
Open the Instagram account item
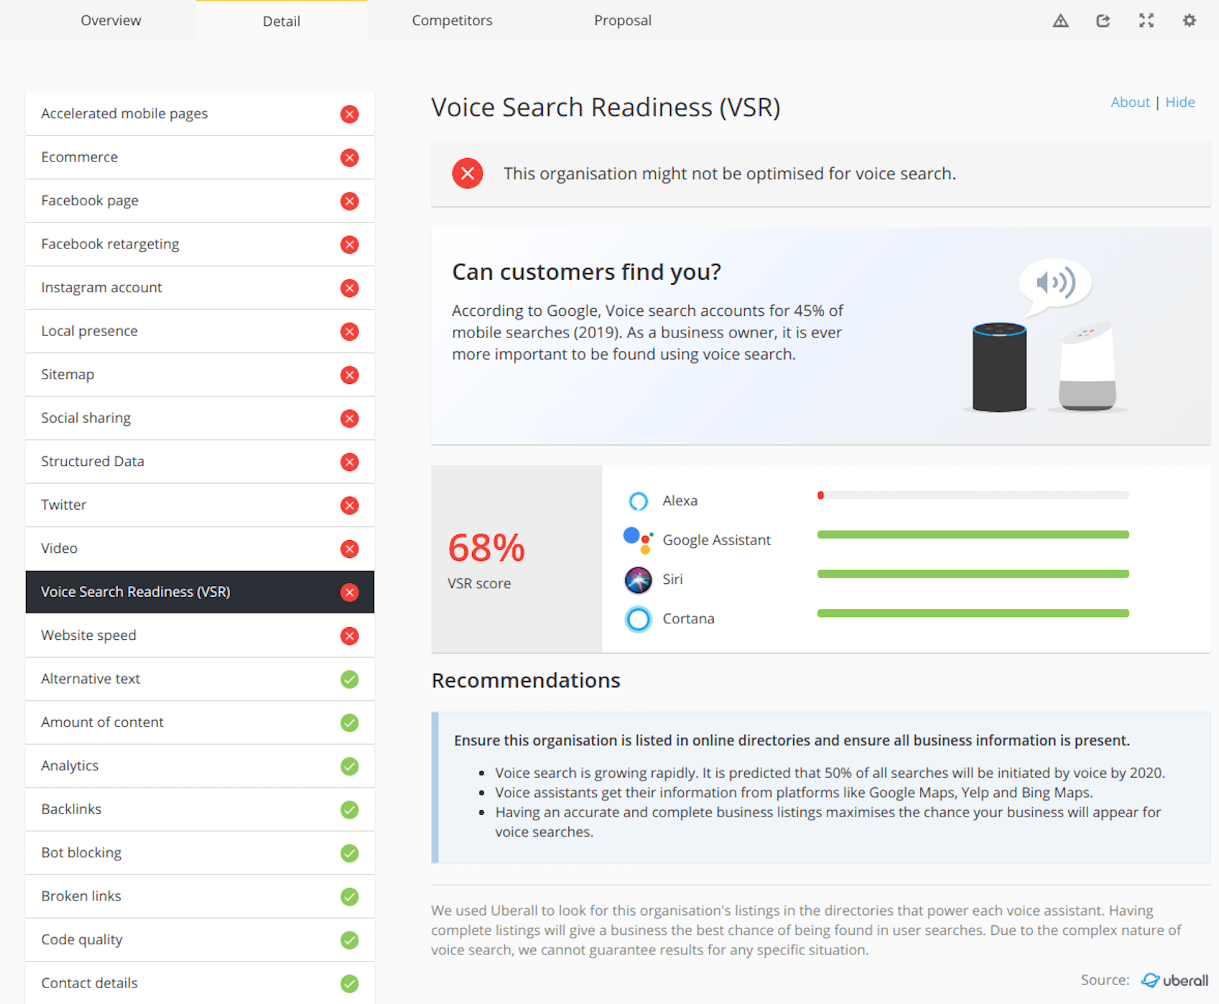coord(200,288)
